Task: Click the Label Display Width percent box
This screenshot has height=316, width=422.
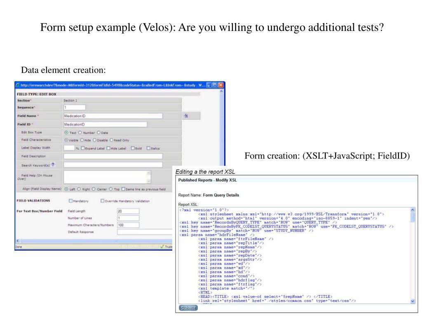Action: point(69,148)
